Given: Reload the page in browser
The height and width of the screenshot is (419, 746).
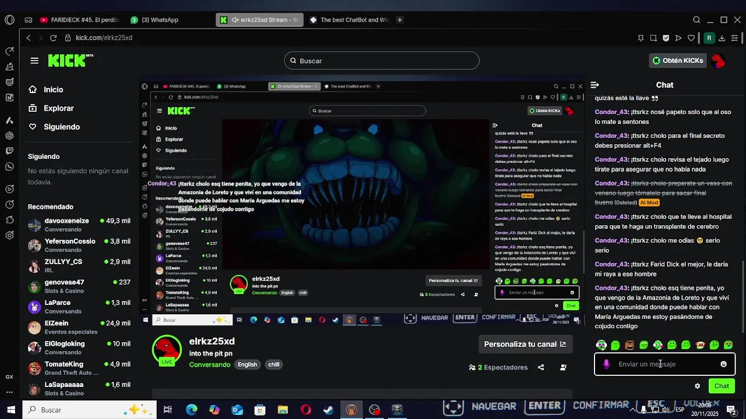Looking at the screenshot, I should point(53,38).
